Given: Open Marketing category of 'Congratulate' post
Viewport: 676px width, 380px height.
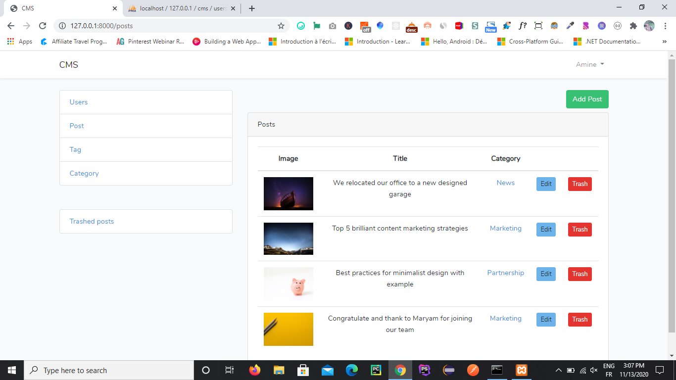Looking at the screenshot, I should (x=506, y=318).
